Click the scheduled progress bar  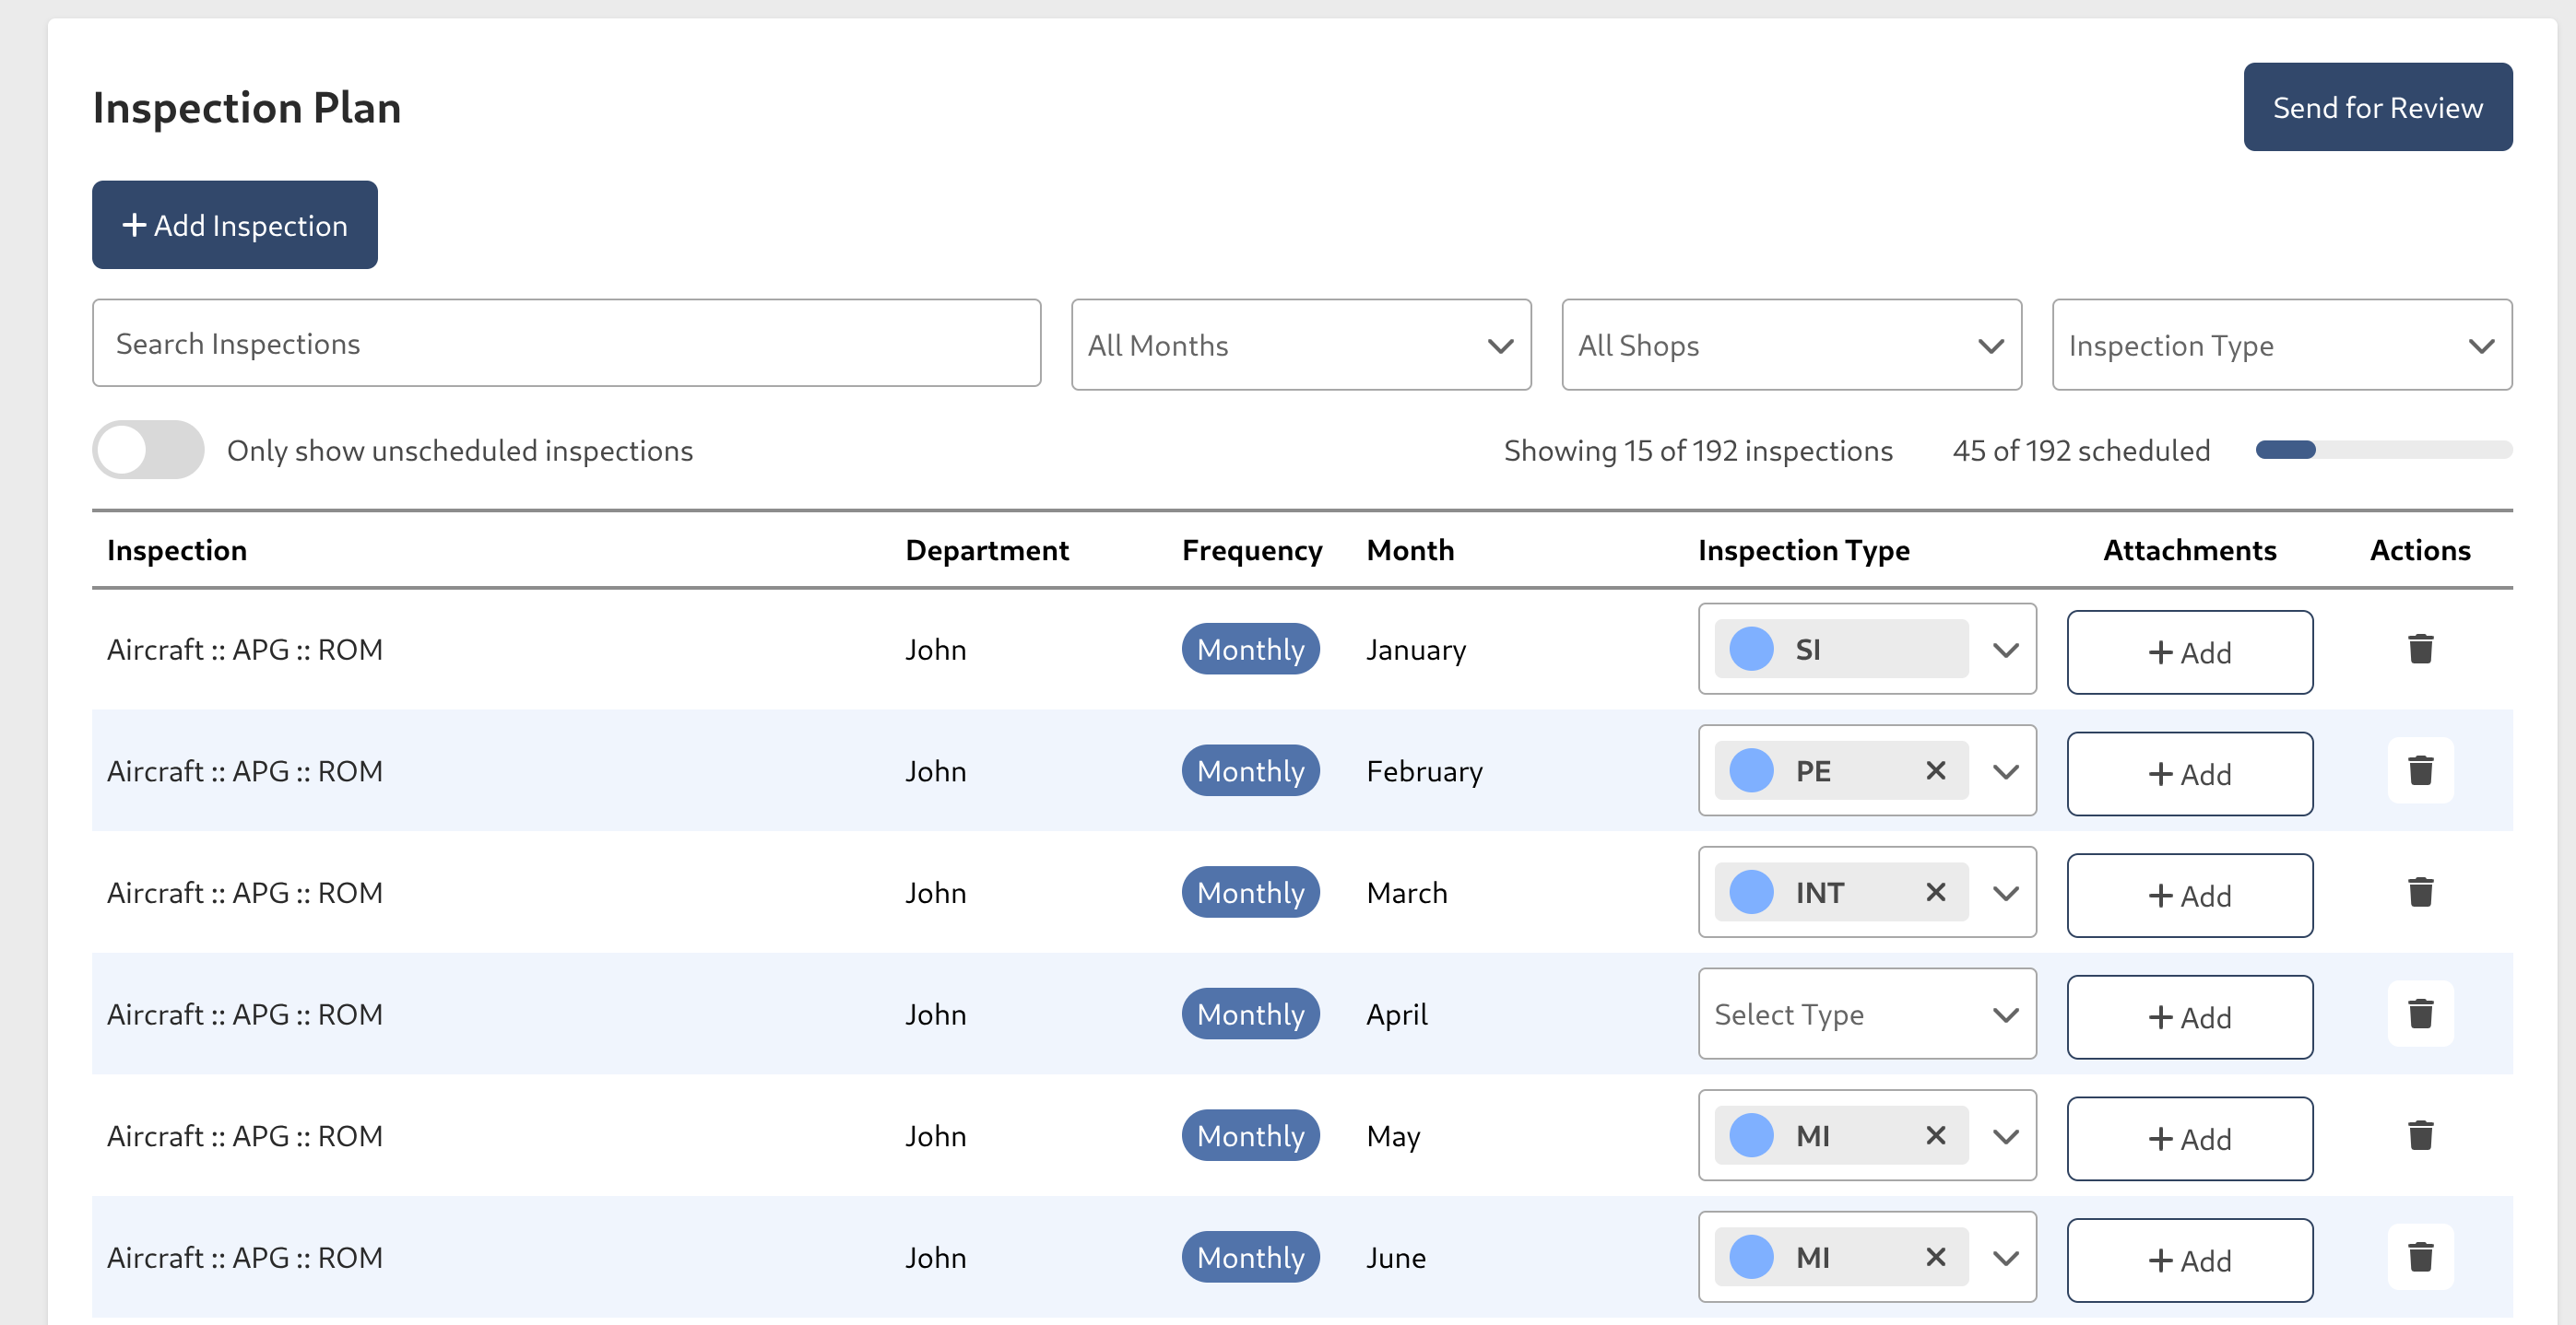2382,450
